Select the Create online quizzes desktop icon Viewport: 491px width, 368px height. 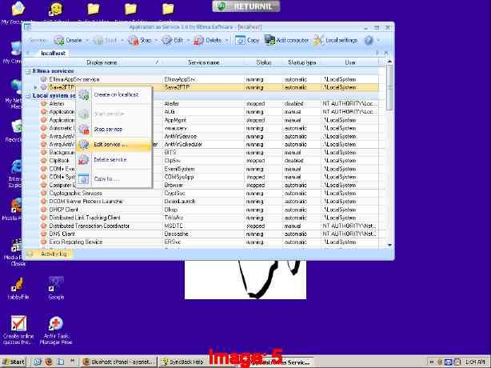coord(18,330)
